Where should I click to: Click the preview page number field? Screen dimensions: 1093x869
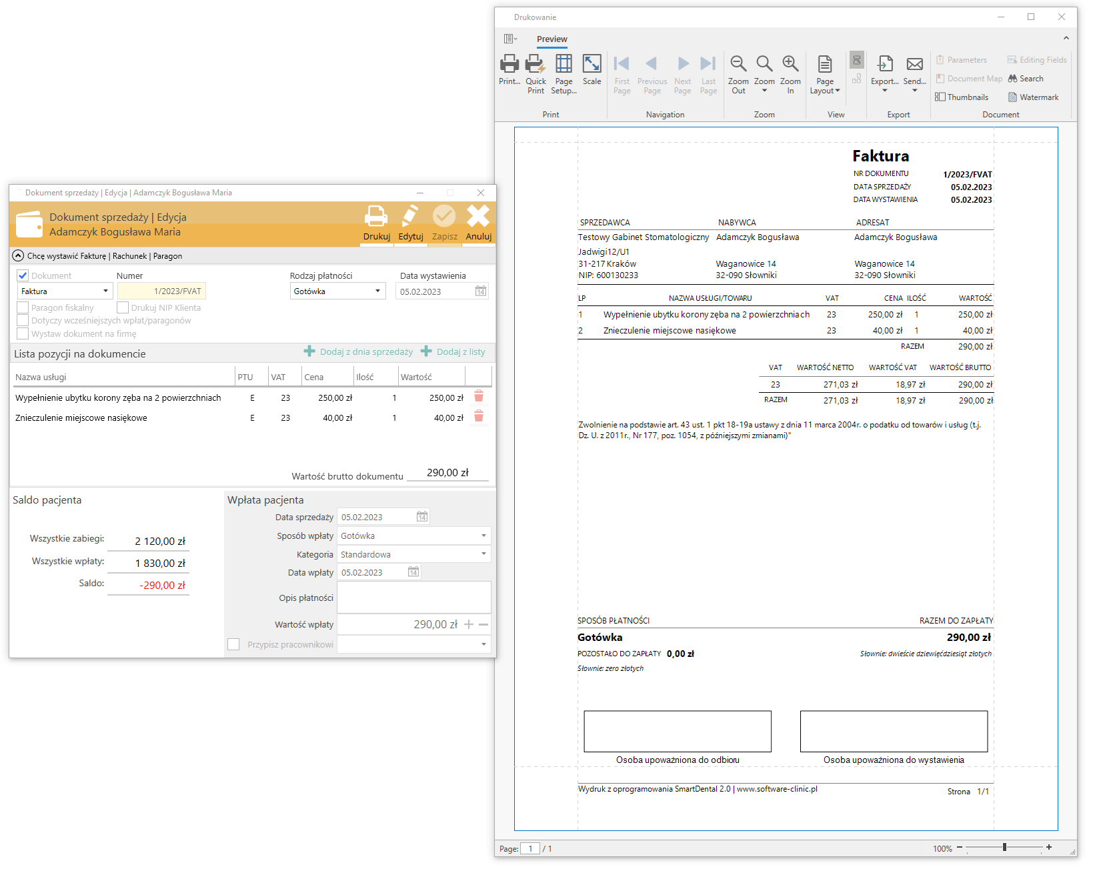point(530,848)
